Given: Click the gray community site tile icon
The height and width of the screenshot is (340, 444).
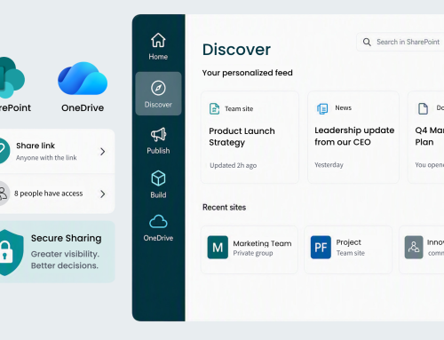Looking at the screenshot, I should (x=414, y=248).
